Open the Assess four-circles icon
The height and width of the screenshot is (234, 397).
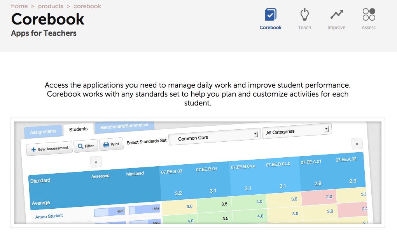point(369,14)
